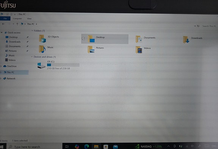Click the taskbar Type here to search box

pos(35,147)
